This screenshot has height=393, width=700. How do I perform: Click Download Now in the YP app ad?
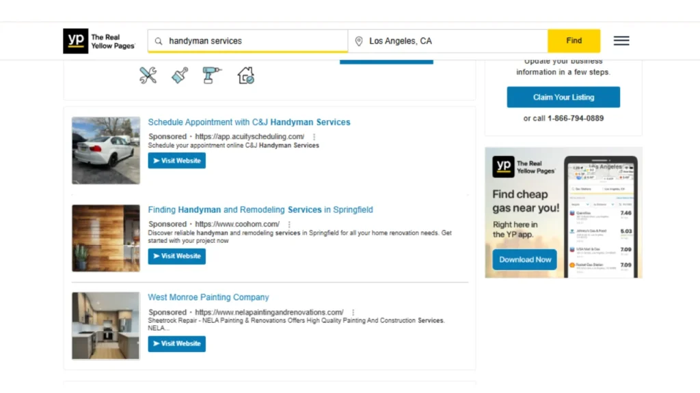[x=524, y=259]
